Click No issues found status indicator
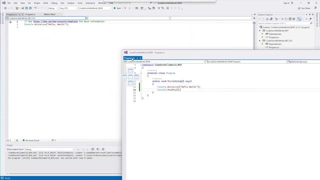Screen dimensions: 320x180 tap(31, 140)
